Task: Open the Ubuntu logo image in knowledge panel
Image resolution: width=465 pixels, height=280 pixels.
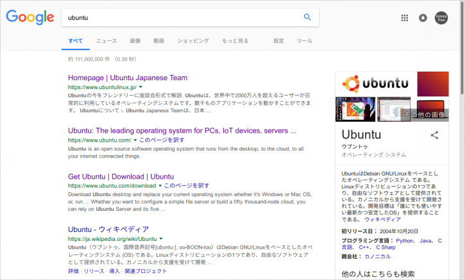Action: 375,84
